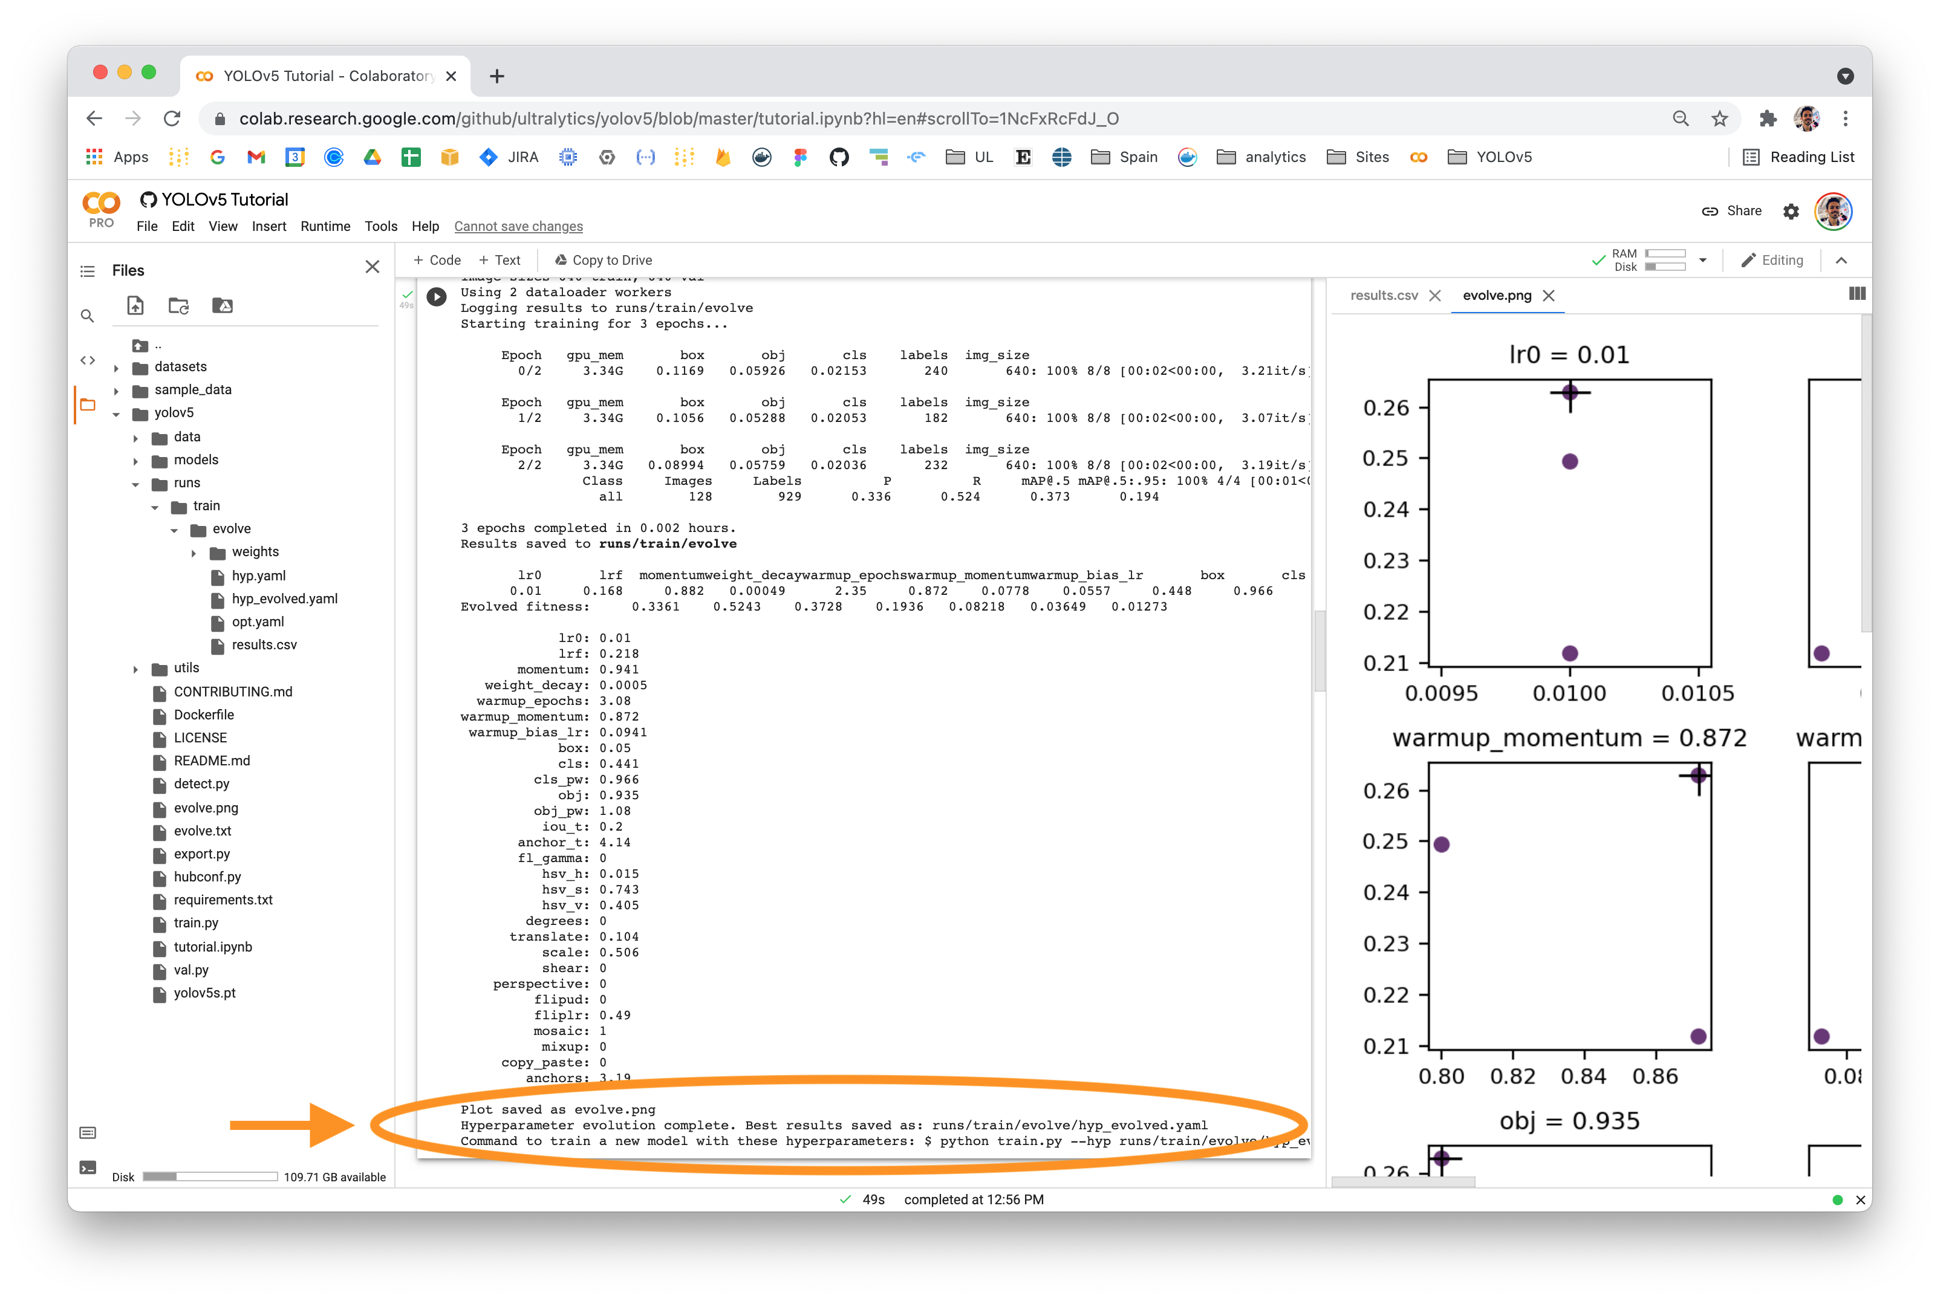Open the code snippets sidebar icon
The height and width of the screenshot is (1301, 1940).
[x=87, y=360]
